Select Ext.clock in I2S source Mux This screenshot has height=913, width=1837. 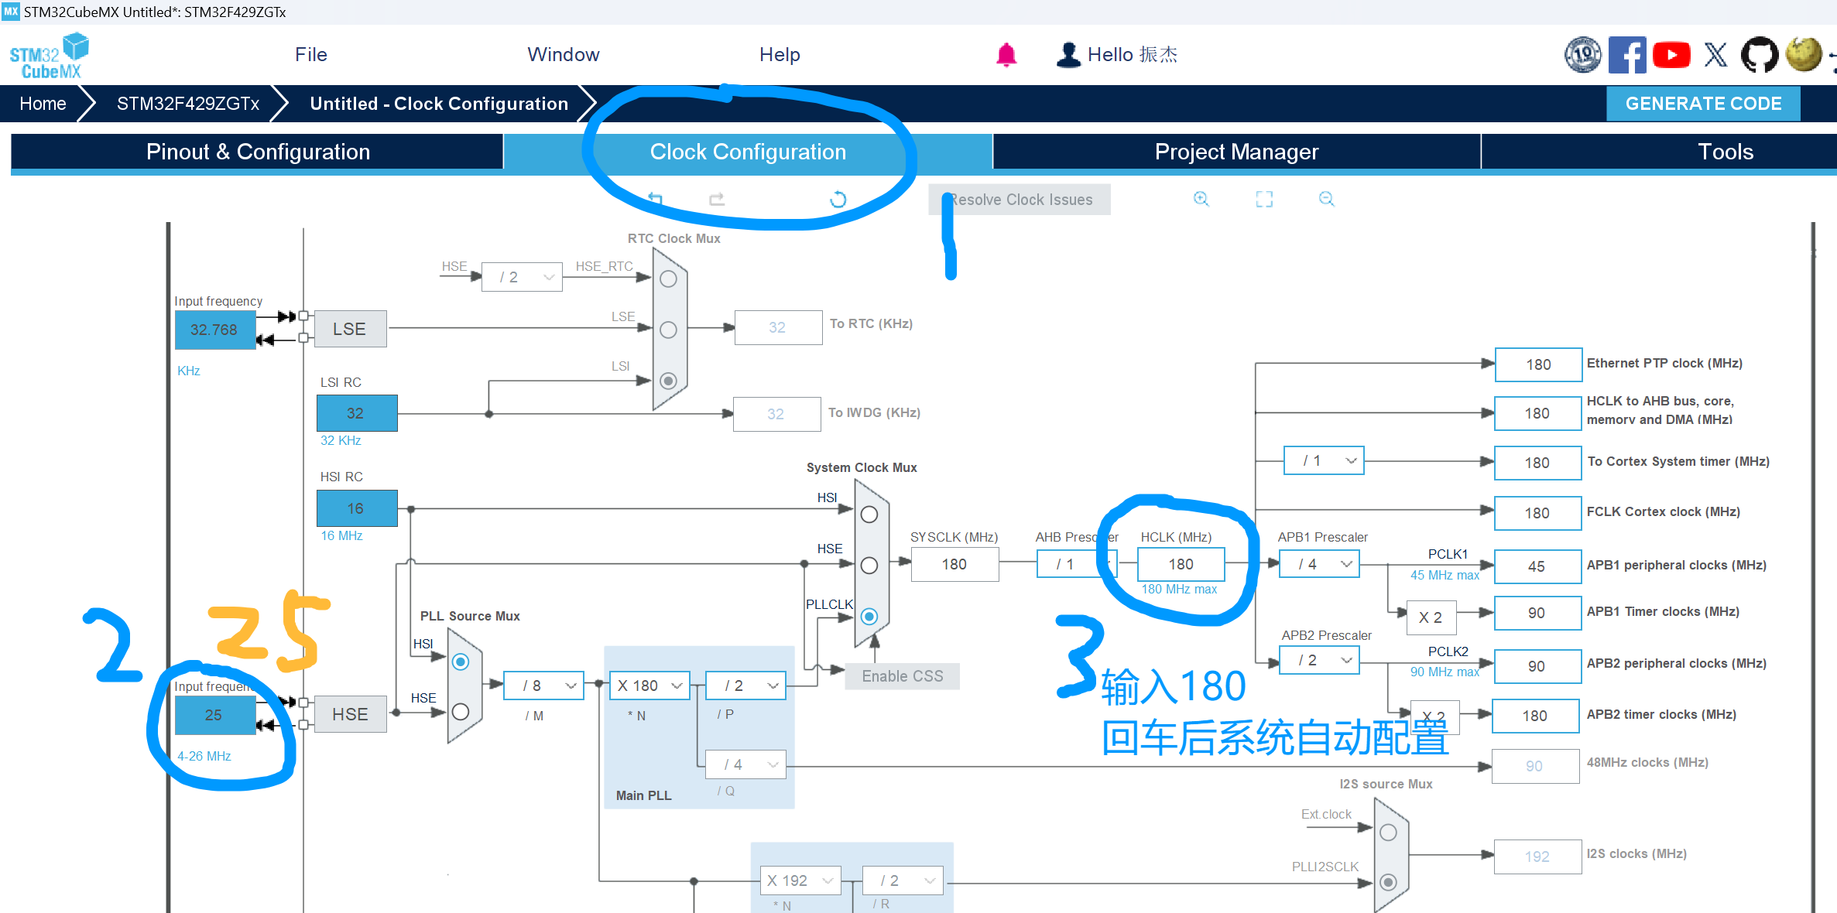(1388, 832)
